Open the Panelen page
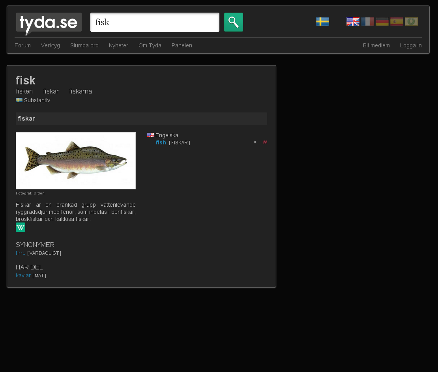The image size is (438, 372). (182, 45)
